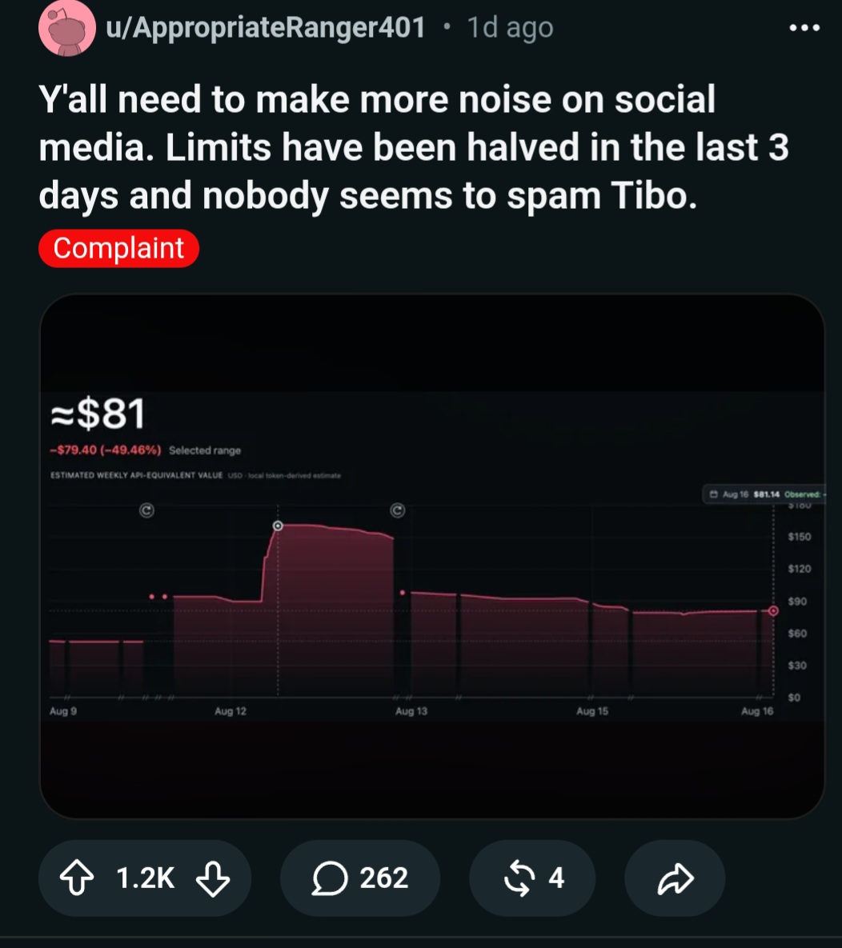Select the red Complaint flair tag
The height and width of the screenshot is (948, 842).
tap(118, 249)
